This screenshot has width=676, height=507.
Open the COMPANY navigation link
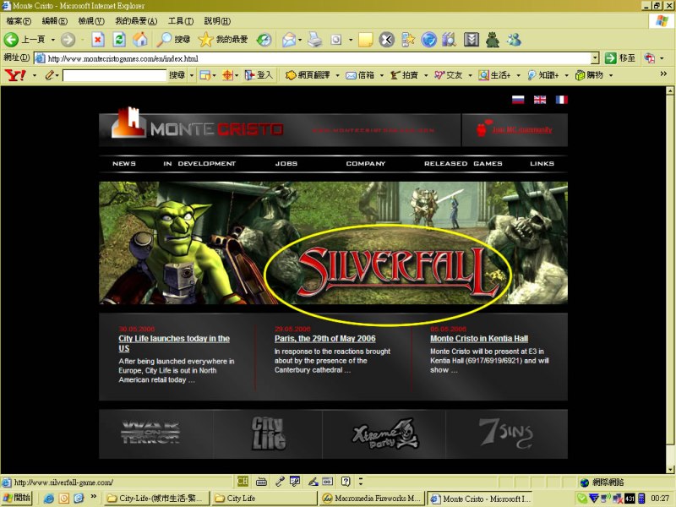pos(366,164)
